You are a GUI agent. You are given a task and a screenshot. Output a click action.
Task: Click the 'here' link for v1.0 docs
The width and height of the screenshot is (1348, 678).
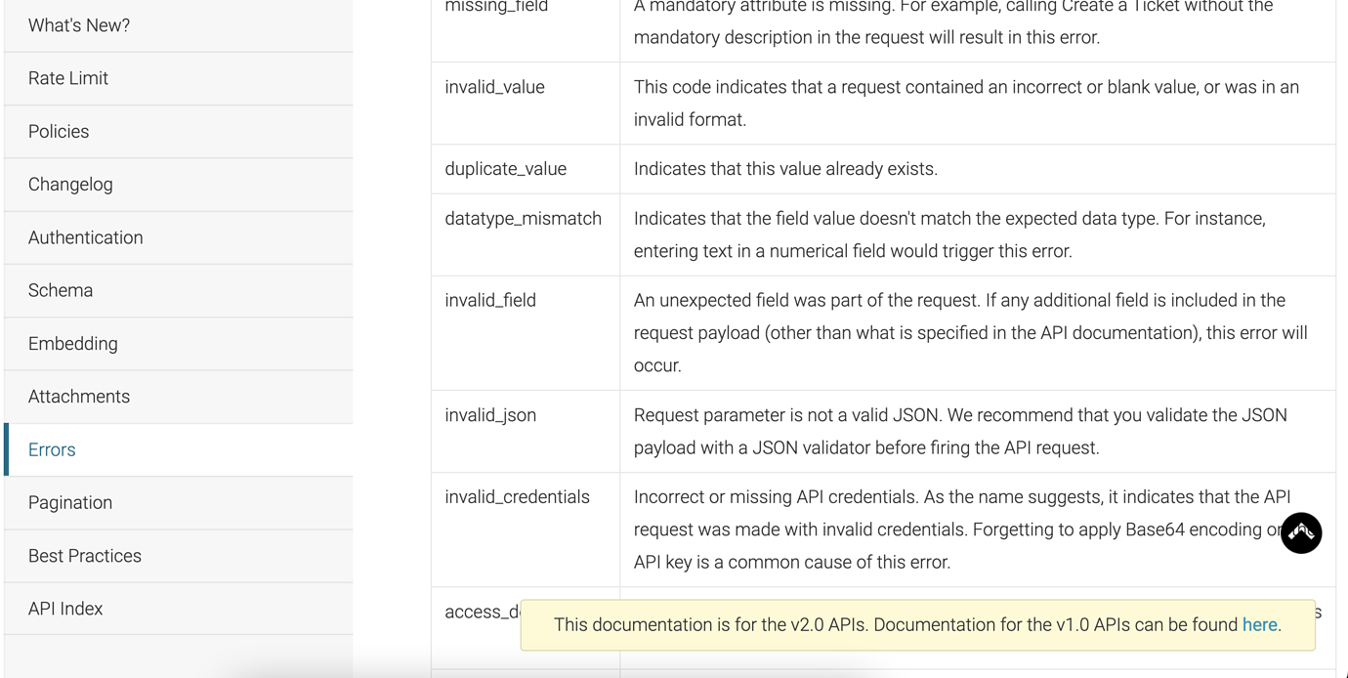click(x=1260, y=624)
